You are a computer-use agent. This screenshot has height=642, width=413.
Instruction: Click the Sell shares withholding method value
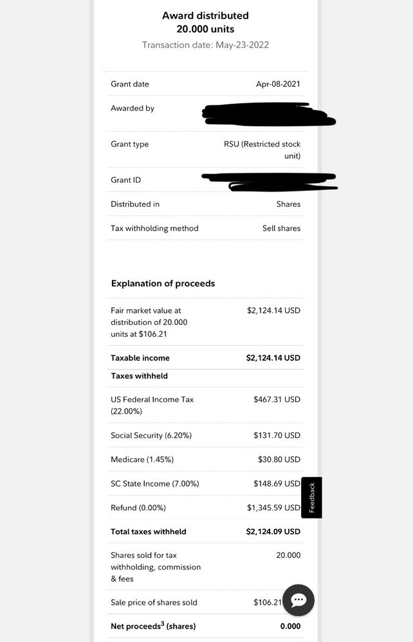(x=281, y=229)
